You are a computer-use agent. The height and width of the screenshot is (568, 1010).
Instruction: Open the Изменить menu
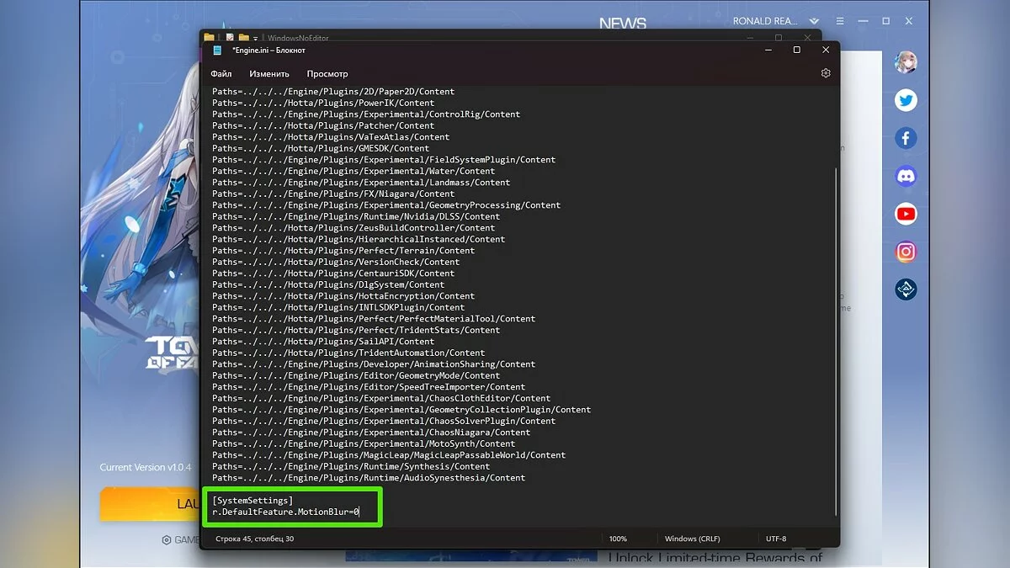point(268,74)
